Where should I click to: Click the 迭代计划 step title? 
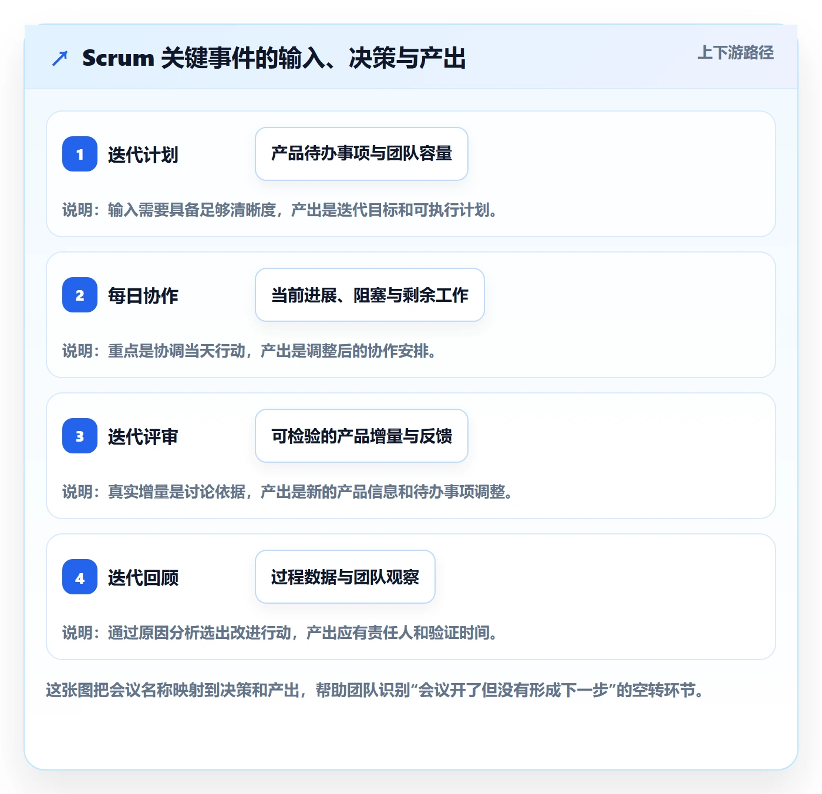tap(143, 155)
